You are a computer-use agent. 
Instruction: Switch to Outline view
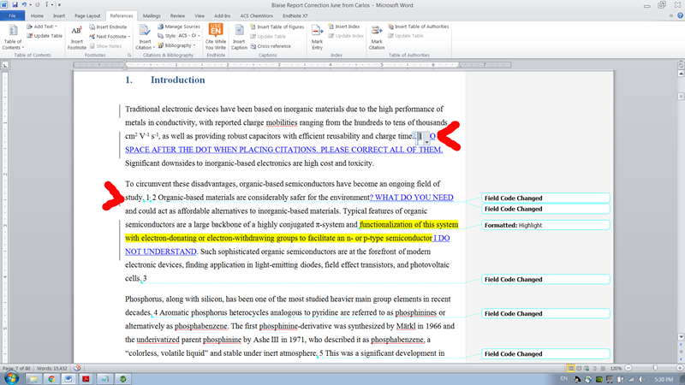click(594, 369)
